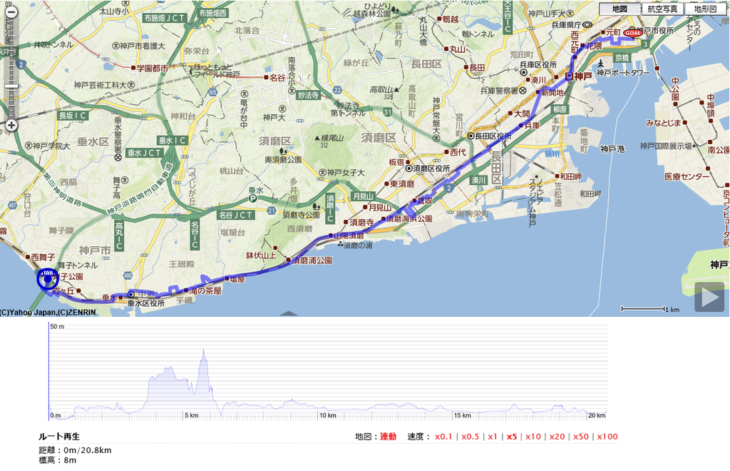Click the 布施畑JCT junction label
This screenshot has height=471, width=730.
(165, 18)
